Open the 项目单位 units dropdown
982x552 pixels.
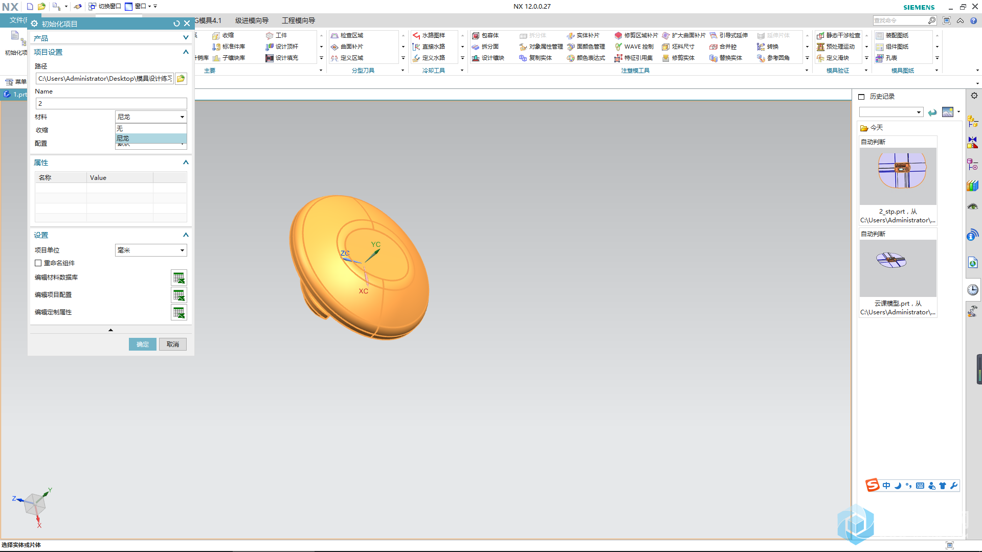pos(151,250)
